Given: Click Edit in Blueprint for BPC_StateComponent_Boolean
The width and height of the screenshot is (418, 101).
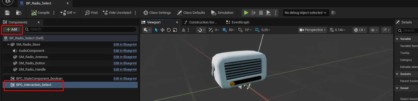Looking at the screenshot, I should click(x=125, y=79).
